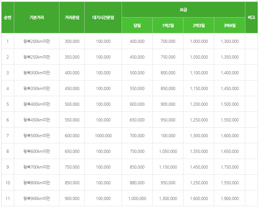Click the 순번 column header
Screen dimensions: 261x208
click(8, 18)
